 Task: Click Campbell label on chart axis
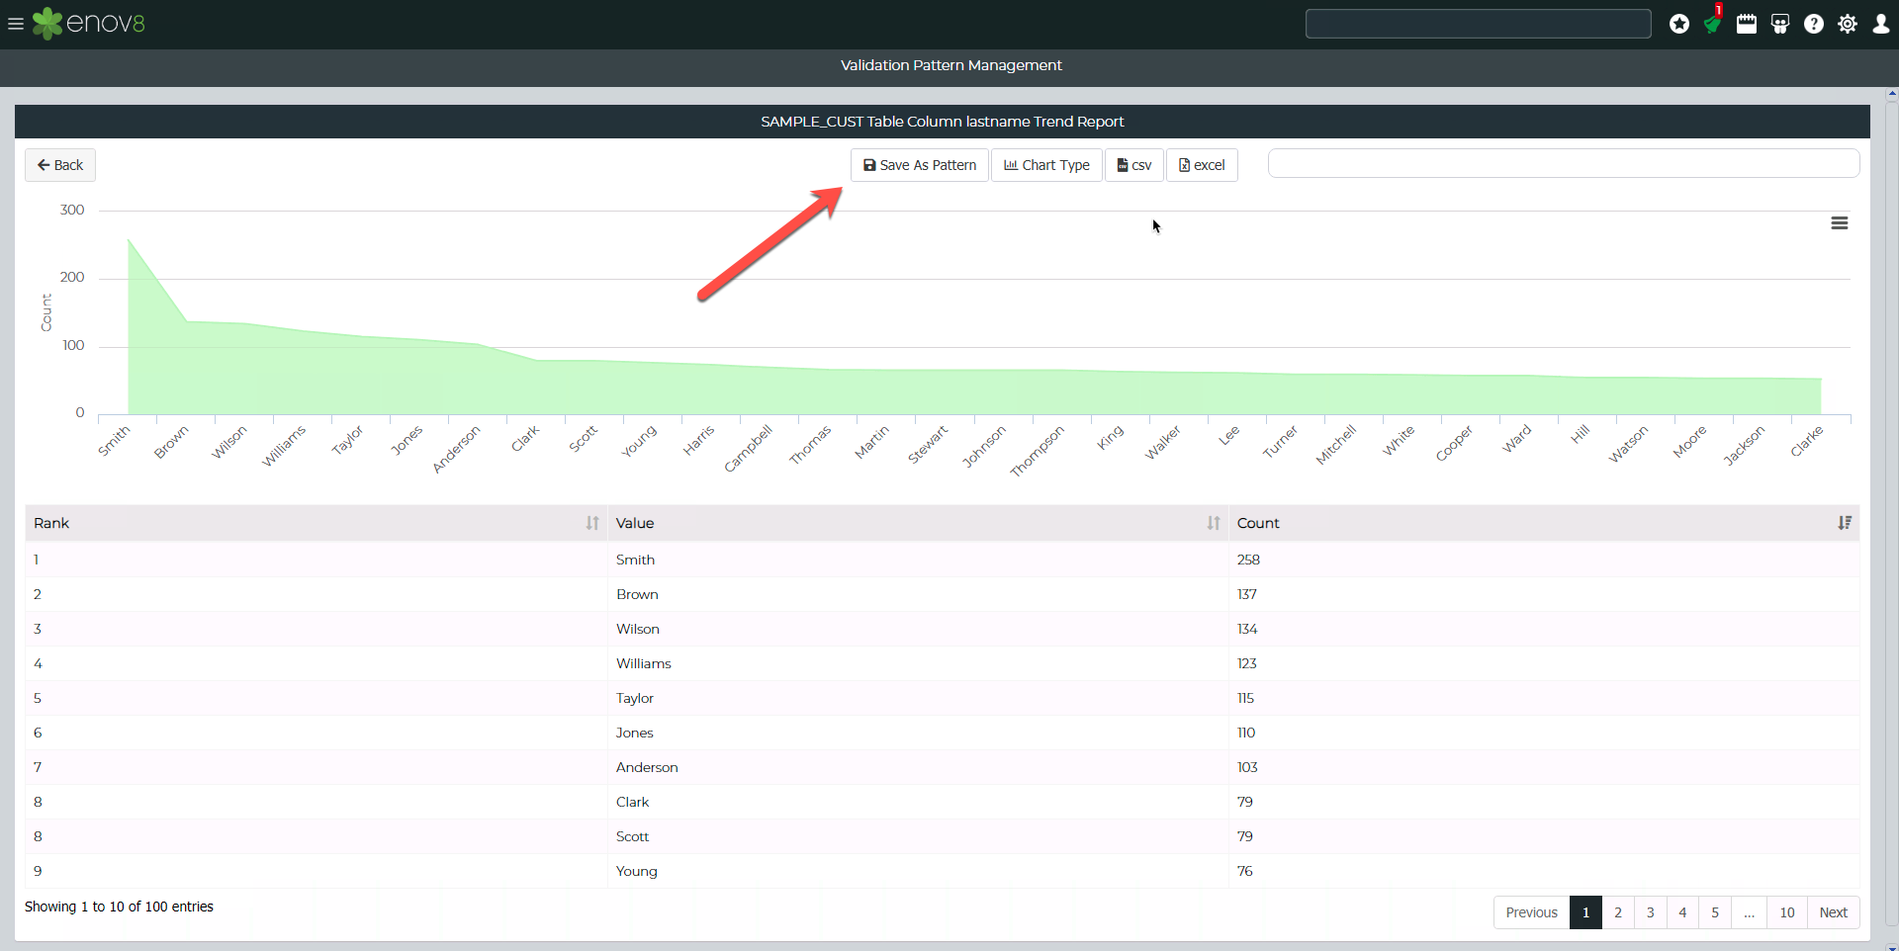(748, 448)
